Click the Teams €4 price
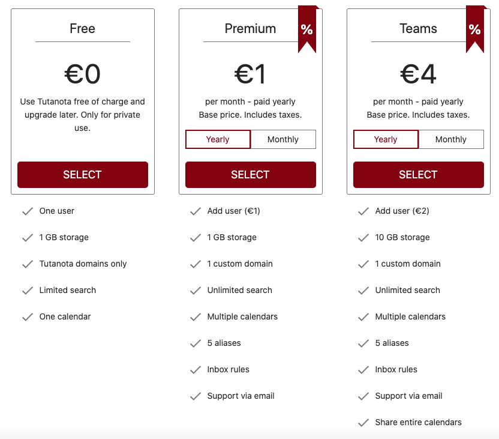499x439 pixels. pos(418,74)
